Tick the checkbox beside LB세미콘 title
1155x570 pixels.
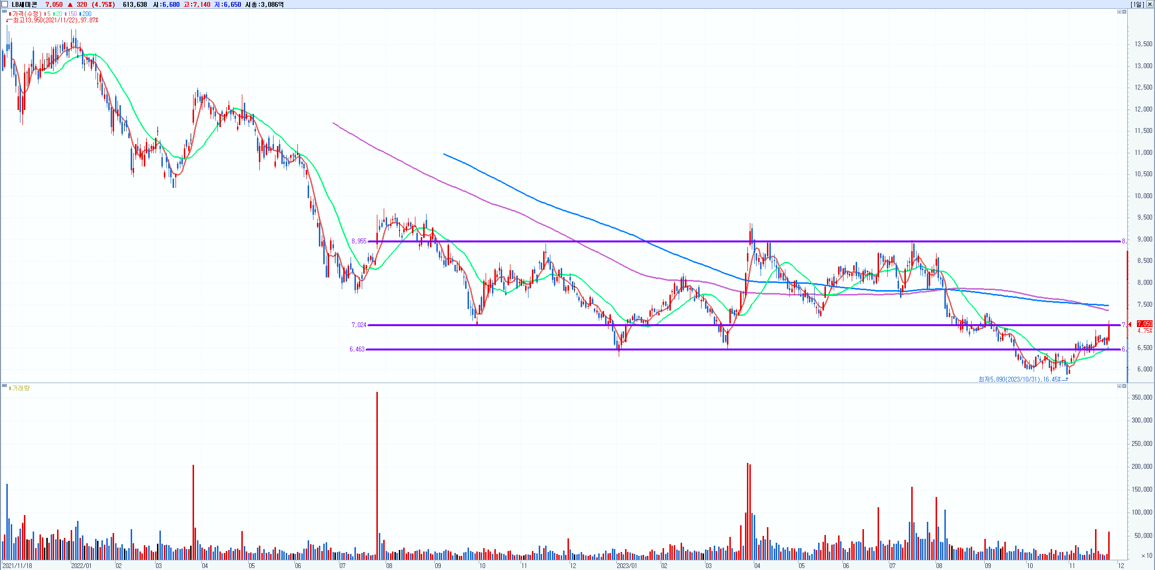(x=5, y=4)
